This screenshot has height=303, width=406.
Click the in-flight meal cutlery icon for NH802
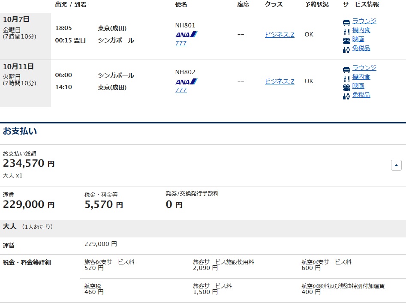[346, 78]
